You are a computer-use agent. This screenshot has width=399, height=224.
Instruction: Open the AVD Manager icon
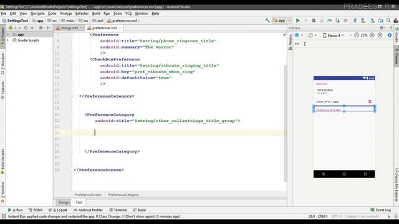coord(363,21)
